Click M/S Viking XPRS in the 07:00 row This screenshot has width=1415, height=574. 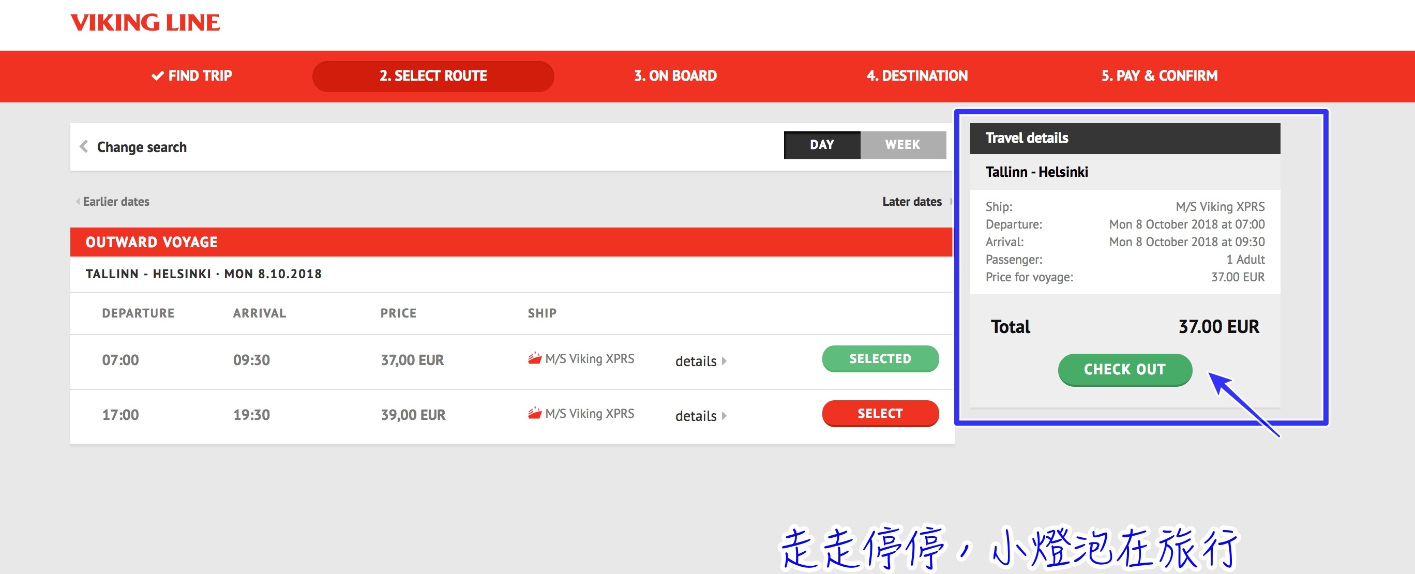coord(590,359)
